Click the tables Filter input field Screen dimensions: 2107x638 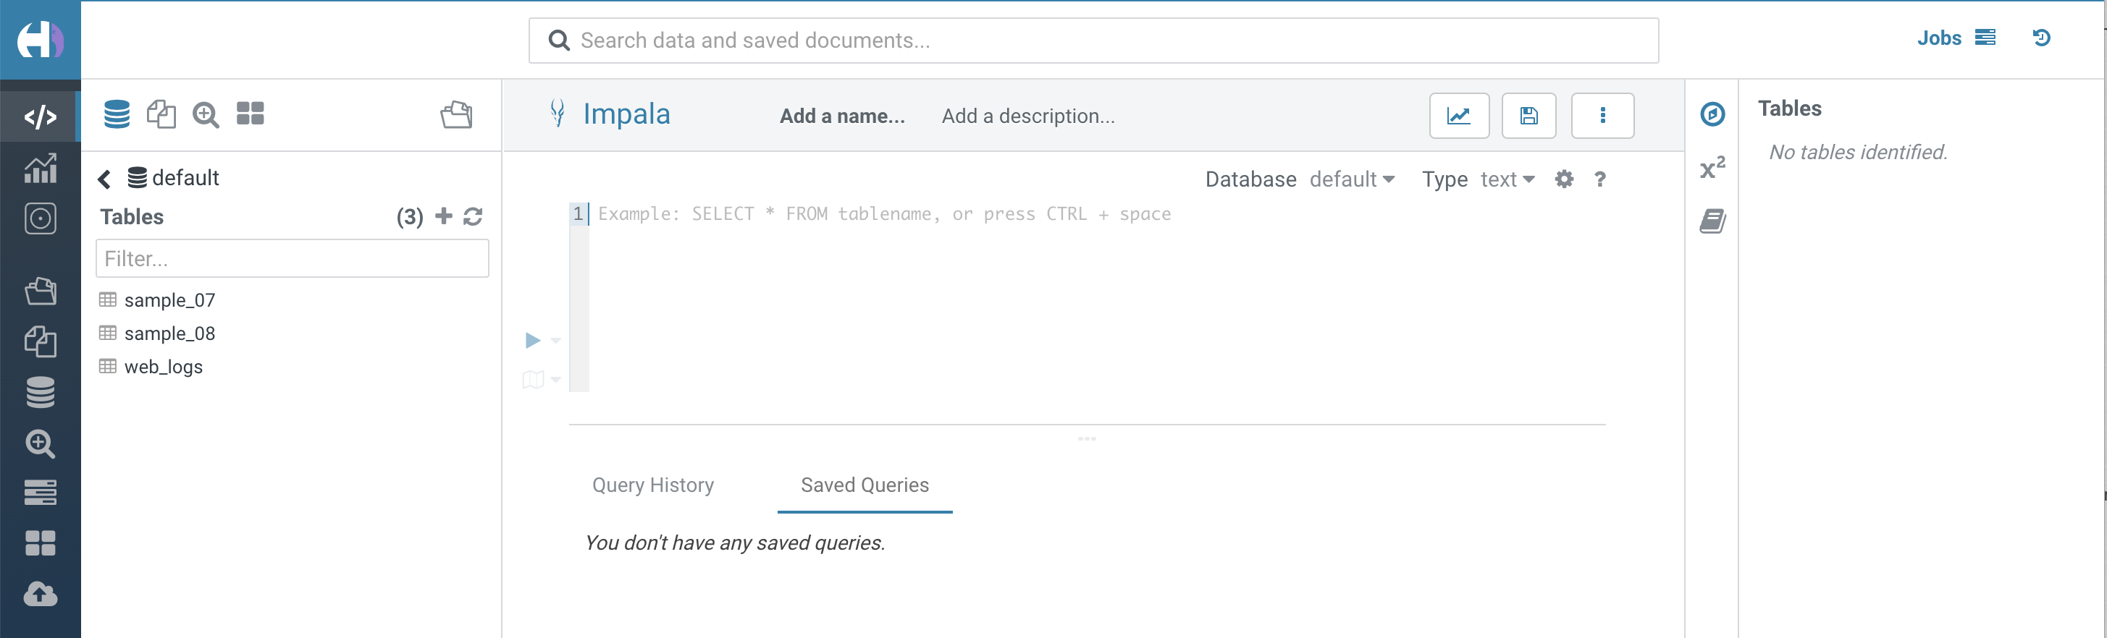click(292, 258)
